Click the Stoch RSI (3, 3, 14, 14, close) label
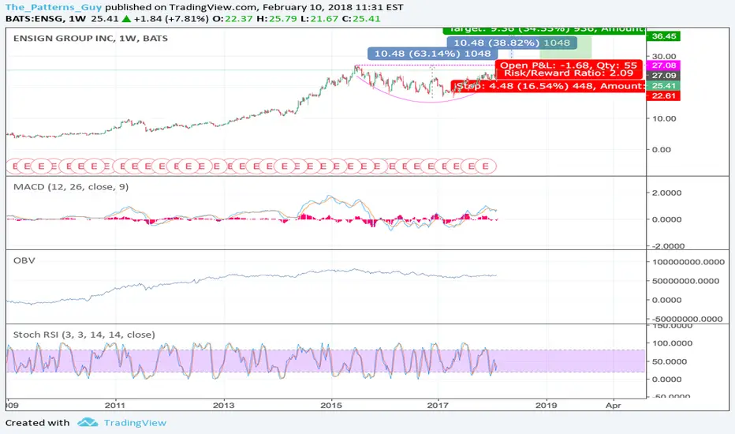735x434 pixels. coord(84,335)
